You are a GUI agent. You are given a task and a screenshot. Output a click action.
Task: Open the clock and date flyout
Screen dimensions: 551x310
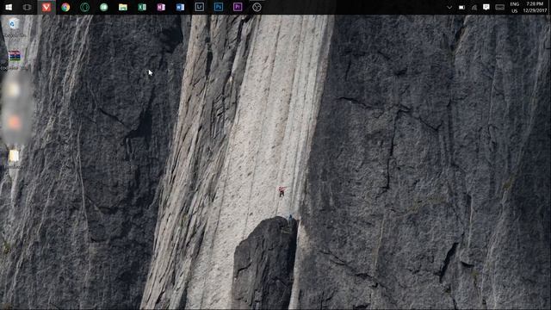tap(535, 7)
